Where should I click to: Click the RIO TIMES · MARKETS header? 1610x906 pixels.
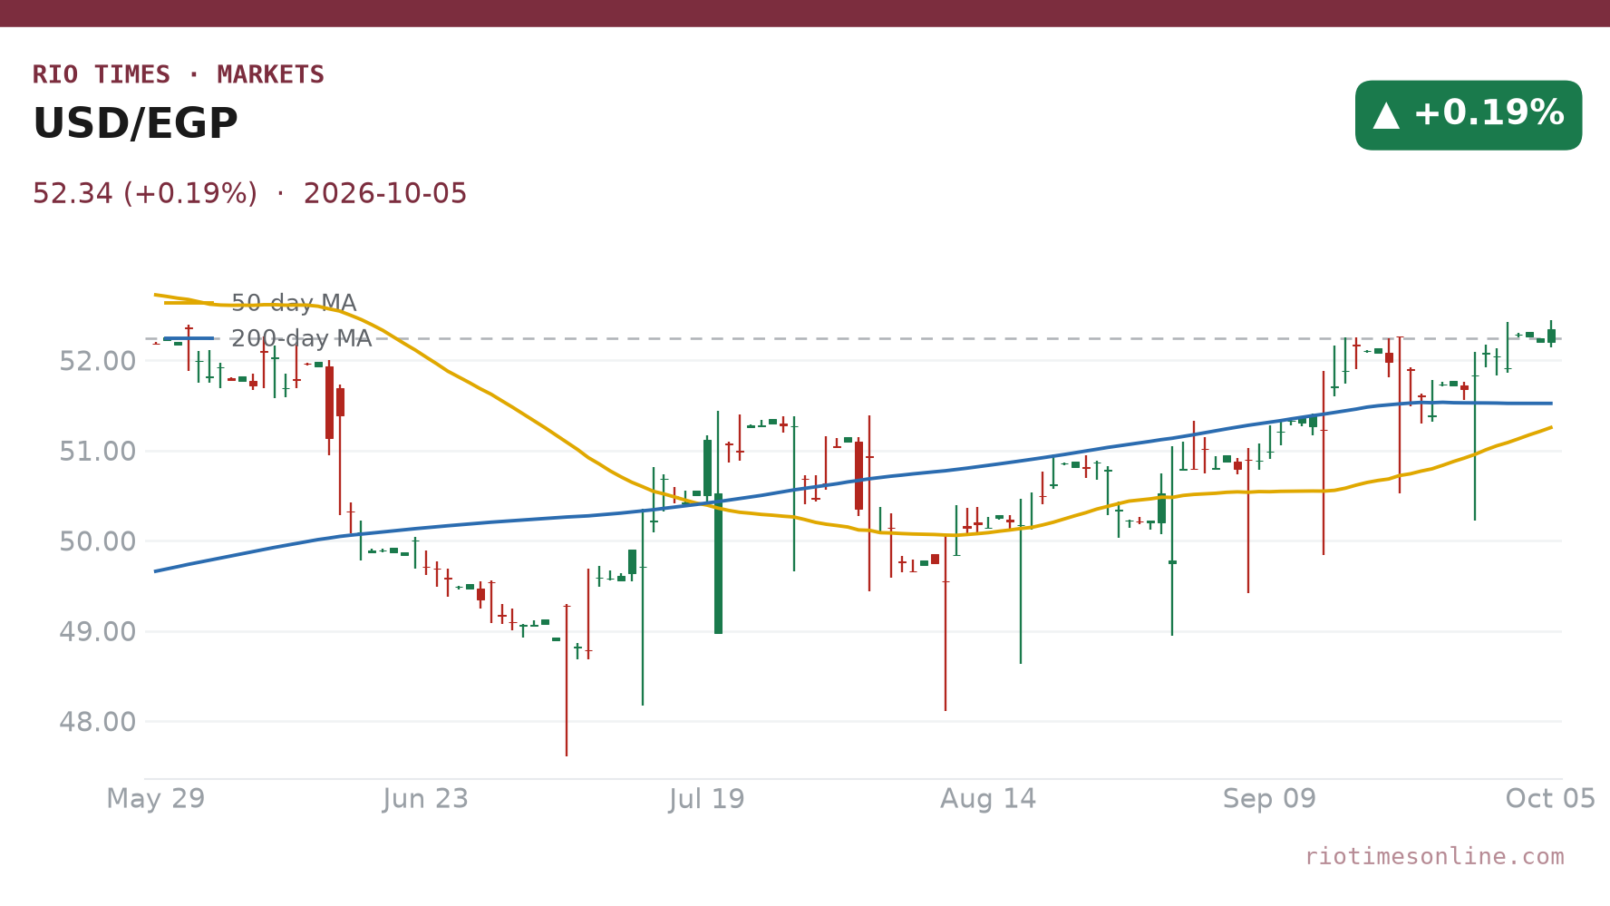tap(179, 74)
